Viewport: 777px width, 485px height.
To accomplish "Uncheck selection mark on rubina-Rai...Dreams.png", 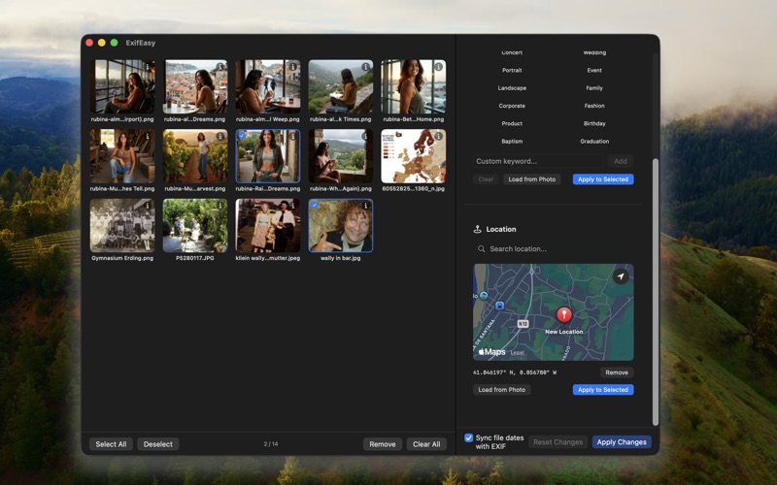I will pyautogui.click(x=242, y=135).
